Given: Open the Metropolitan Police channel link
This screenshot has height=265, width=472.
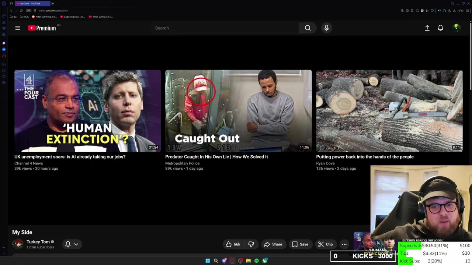Looking at the screenshot, I should click(x=182, y=163).
